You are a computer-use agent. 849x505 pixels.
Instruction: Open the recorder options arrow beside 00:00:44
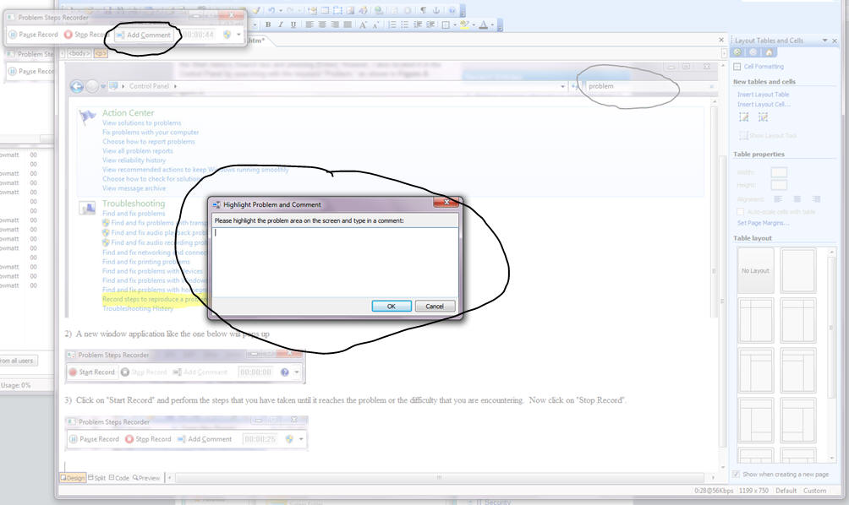click(x=238, y=35)
